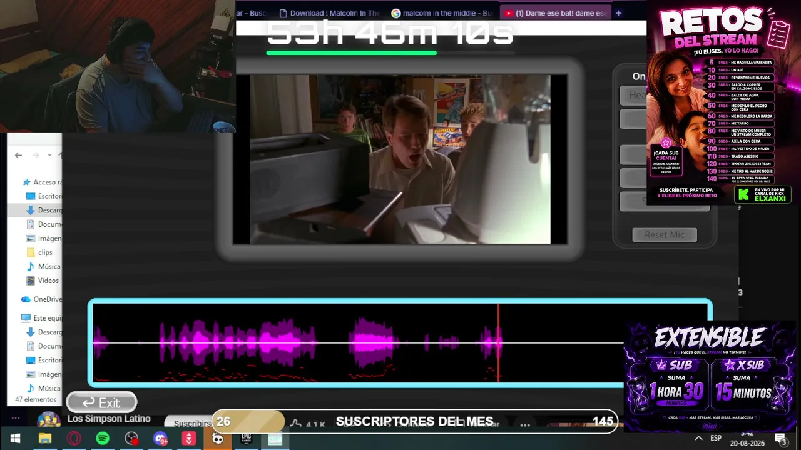Open Música under Este equipo
This screenshot has height=450, width=801.
pos(43,388)
